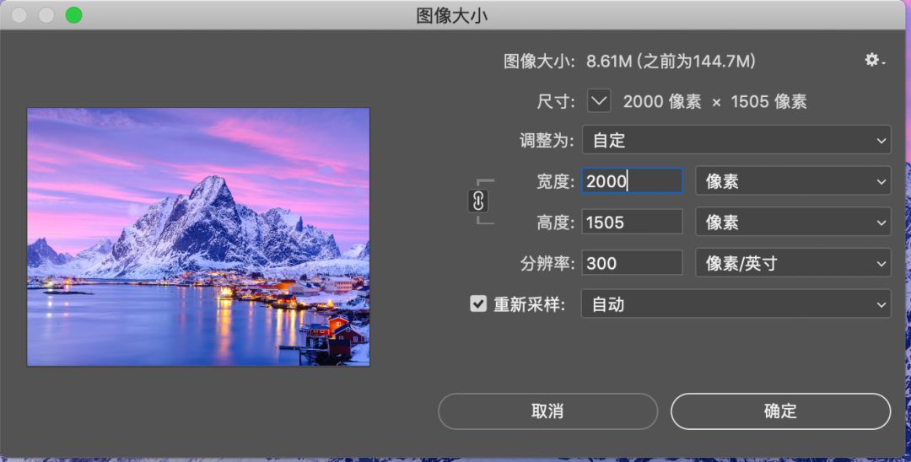Click the 分辨率 resolution input field
This screenshot has width=911, height=462.
coord(632,264)
